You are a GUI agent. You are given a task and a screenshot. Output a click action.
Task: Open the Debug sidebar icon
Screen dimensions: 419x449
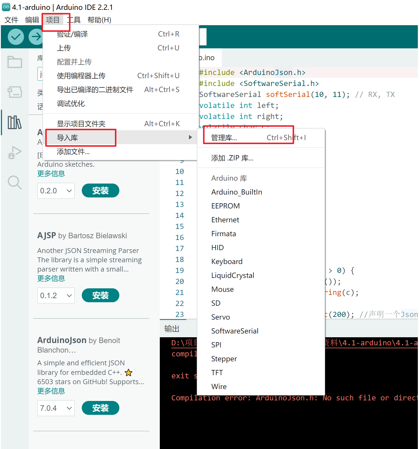click(15, 153)
